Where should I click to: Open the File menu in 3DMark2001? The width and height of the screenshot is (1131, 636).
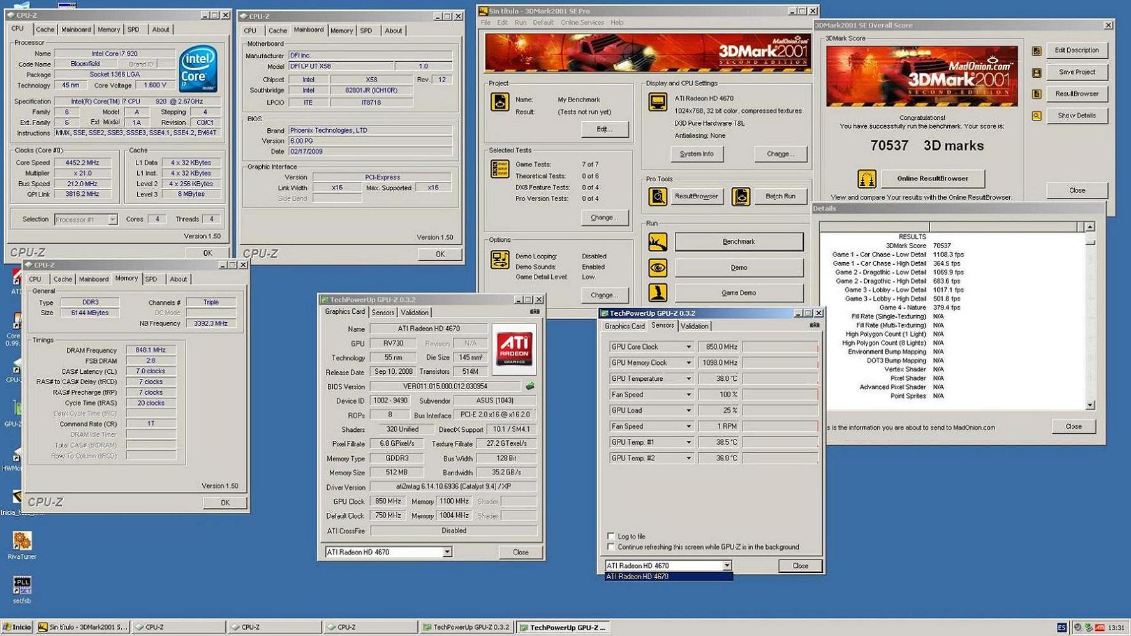tap(485, 22)
